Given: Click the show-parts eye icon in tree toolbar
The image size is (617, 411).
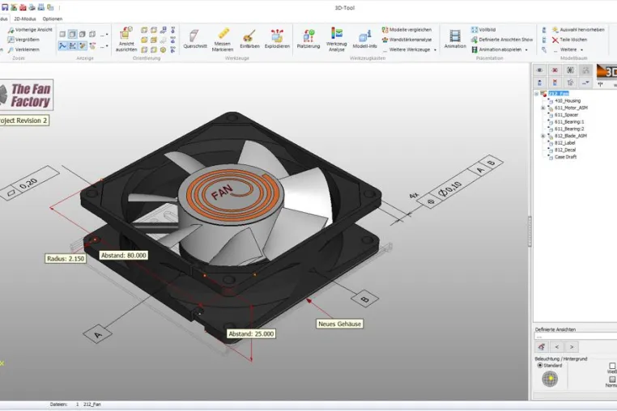Looking at the screenshot, I should (539, 70).
